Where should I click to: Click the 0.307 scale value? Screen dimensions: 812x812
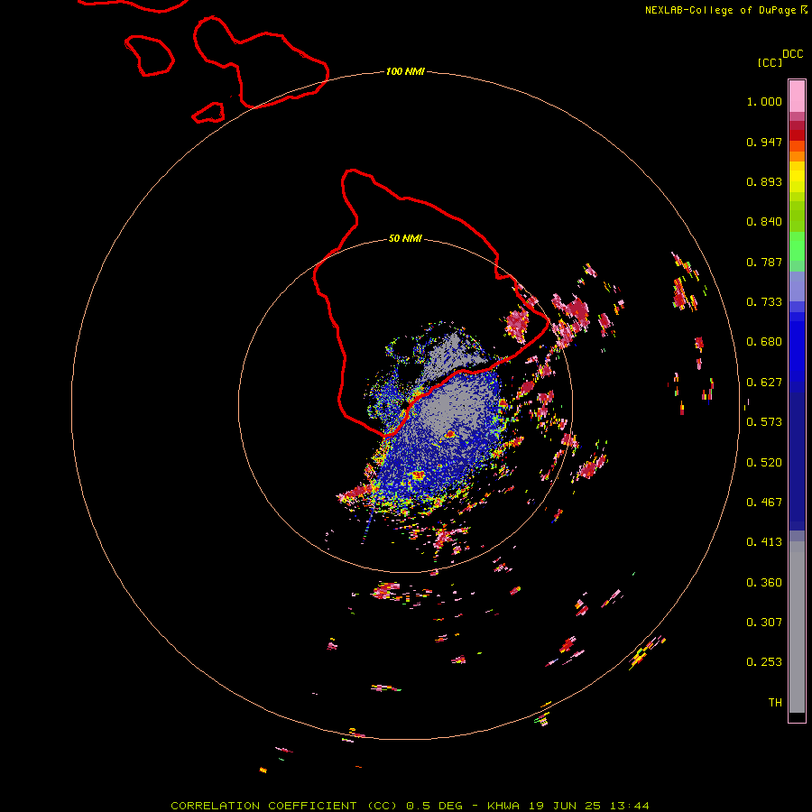tap(764, 623)
